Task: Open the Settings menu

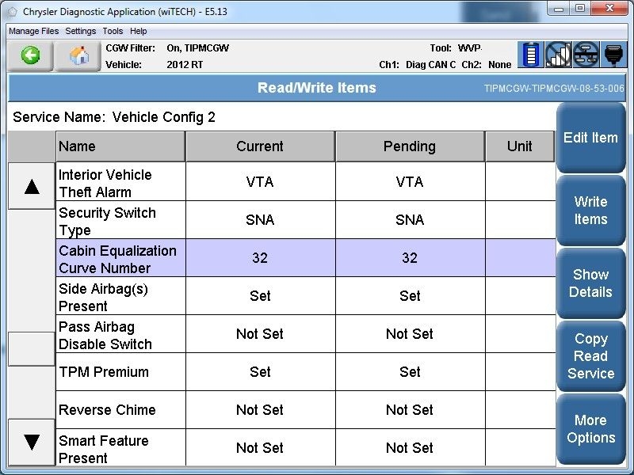Action: point(80,31)
